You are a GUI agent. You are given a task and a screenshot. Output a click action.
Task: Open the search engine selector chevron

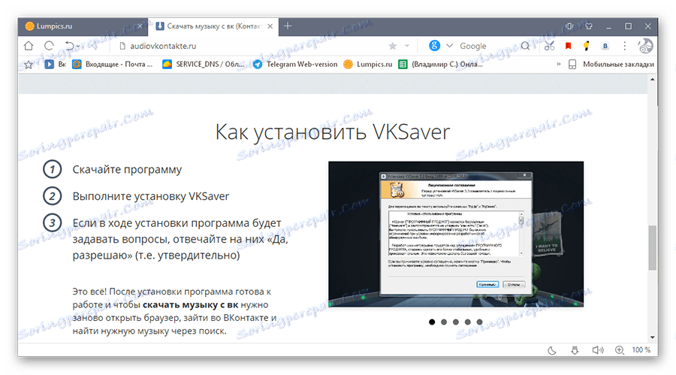[450, 46]
